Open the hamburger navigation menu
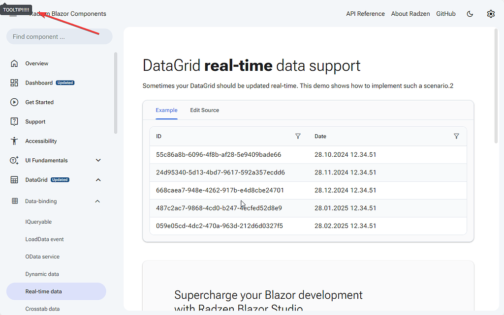Image resolution: width=504 pixels, height=315 pixels. (12, 13)
